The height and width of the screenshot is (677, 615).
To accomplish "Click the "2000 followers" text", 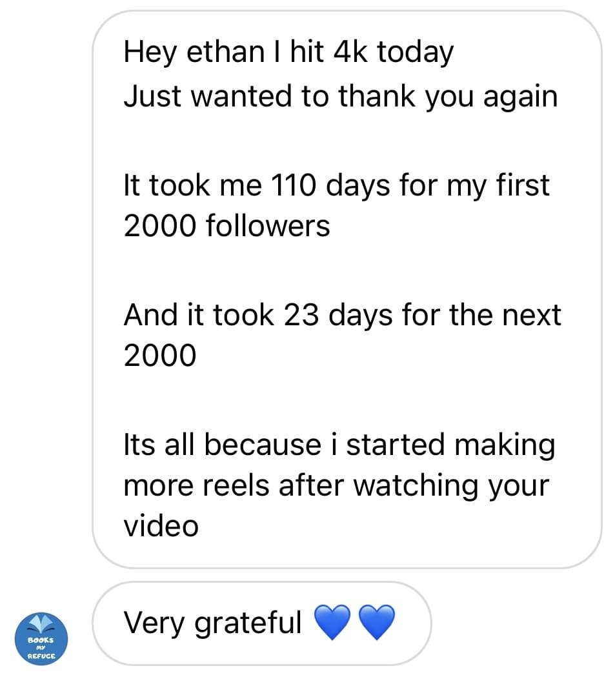I will tap(227, 226).
